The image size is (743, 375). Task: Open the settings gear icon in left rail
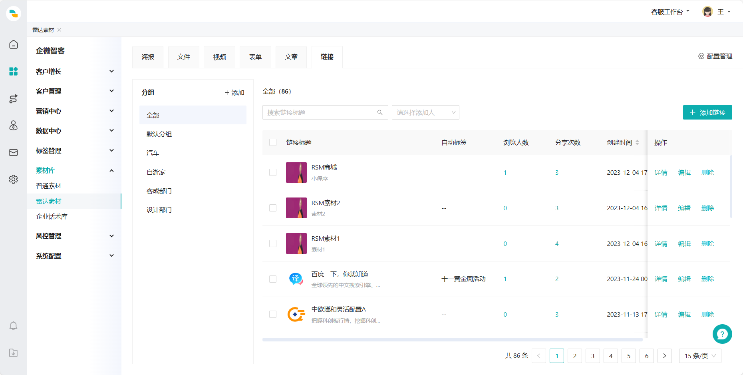click(14, 179)
